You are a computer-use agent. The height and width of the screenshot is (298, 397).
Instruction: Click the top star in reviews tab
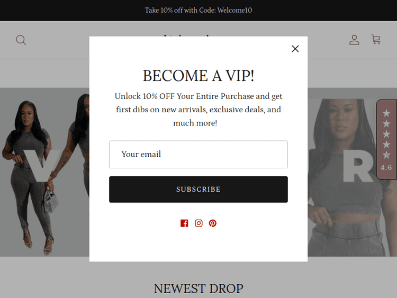click(386, 113)
